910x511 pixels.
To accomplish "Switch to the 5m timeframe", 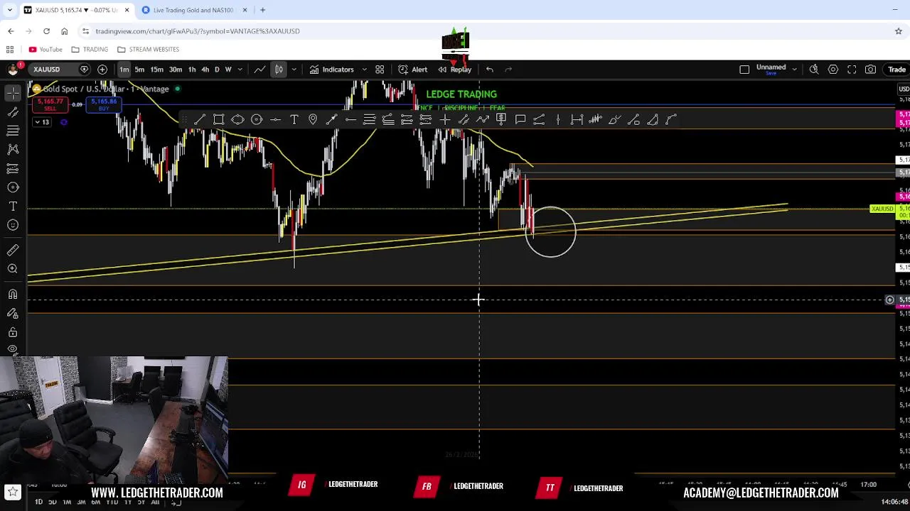I will tap(139, 70).
